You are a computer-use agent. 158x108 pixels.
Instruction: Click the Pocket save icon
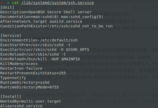coord(155,7)
